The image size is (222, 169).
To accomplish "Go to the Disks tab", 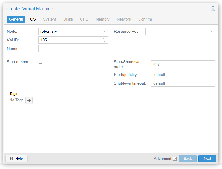I will pyautogui.click(x=68, y=19).
